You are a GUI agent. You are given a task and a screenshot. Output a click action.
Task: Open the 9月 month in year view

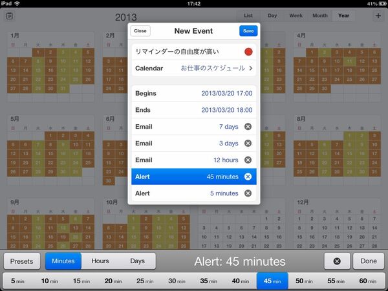pyautogui.click(x=50, y=224)
